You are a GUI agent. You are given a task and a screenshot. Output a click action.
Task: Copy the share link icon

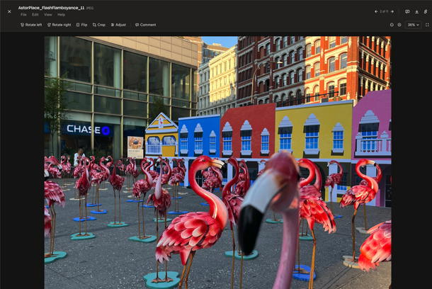click(426, 11)
